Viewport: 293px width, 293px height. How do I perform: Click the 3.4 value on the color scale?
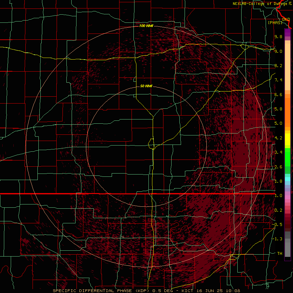click(x=278, y=152)
